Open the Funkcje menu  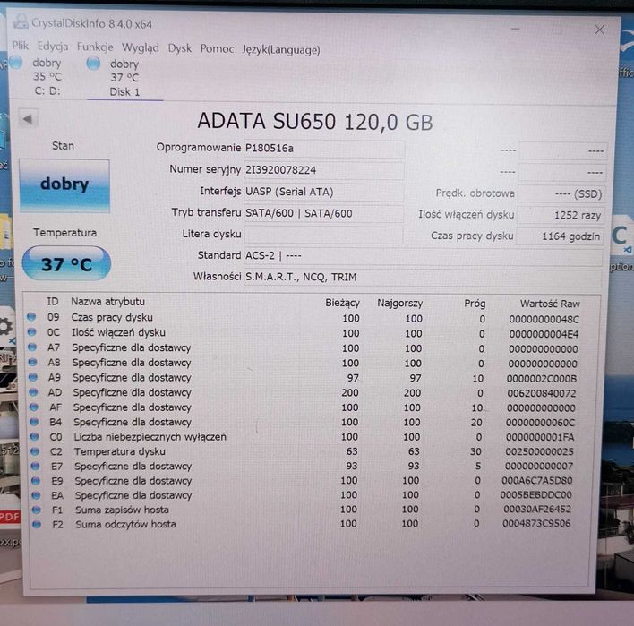pyautogui.click(x=95, y=47)
